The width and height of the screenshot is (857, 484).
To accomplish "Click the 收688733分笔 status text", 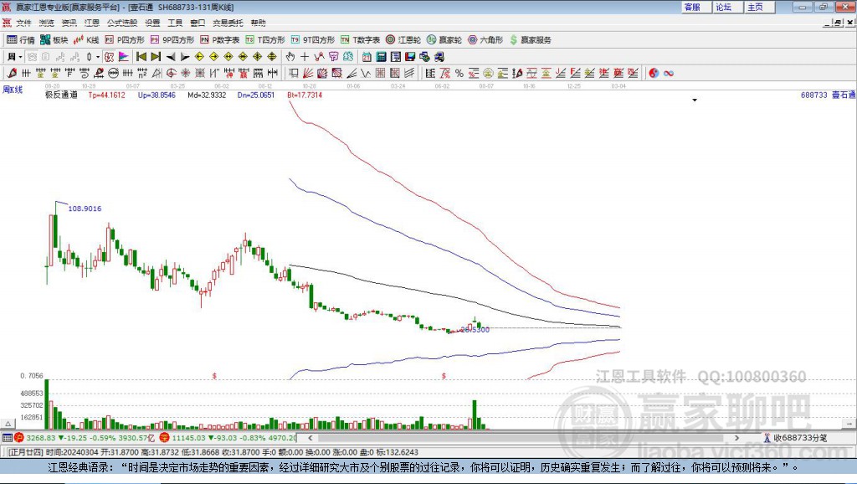I will (x=799, y=437).
